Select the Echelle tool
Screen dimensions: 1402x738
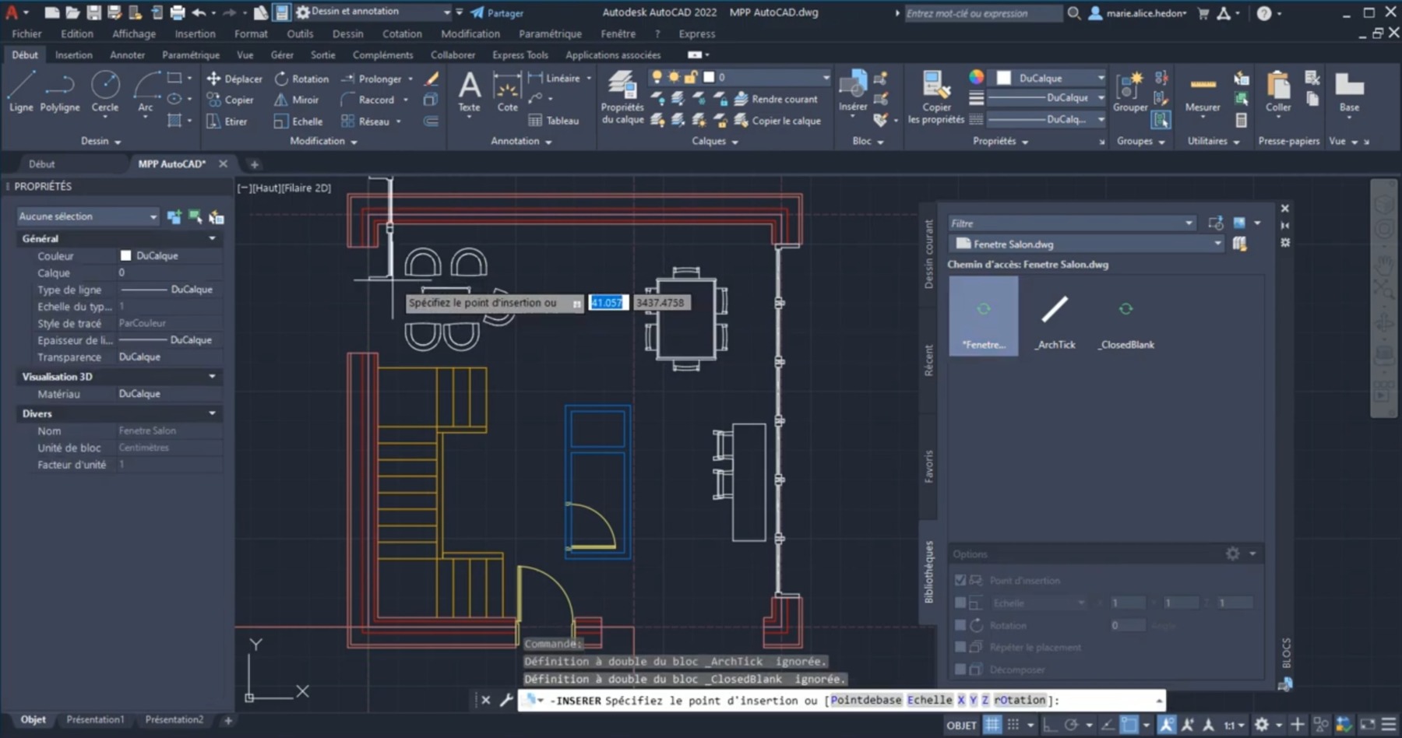pyautogui.click(x=298, y=121)
